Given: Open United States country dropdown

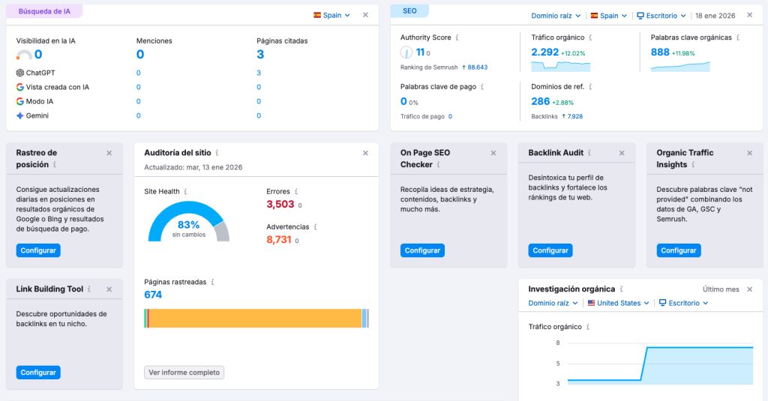Looking at the screenshot, I should [x=618, y=303].
